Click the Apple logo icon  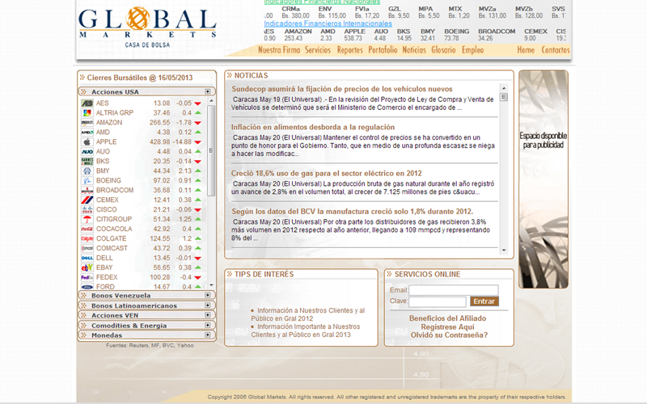tap(87, 142)
